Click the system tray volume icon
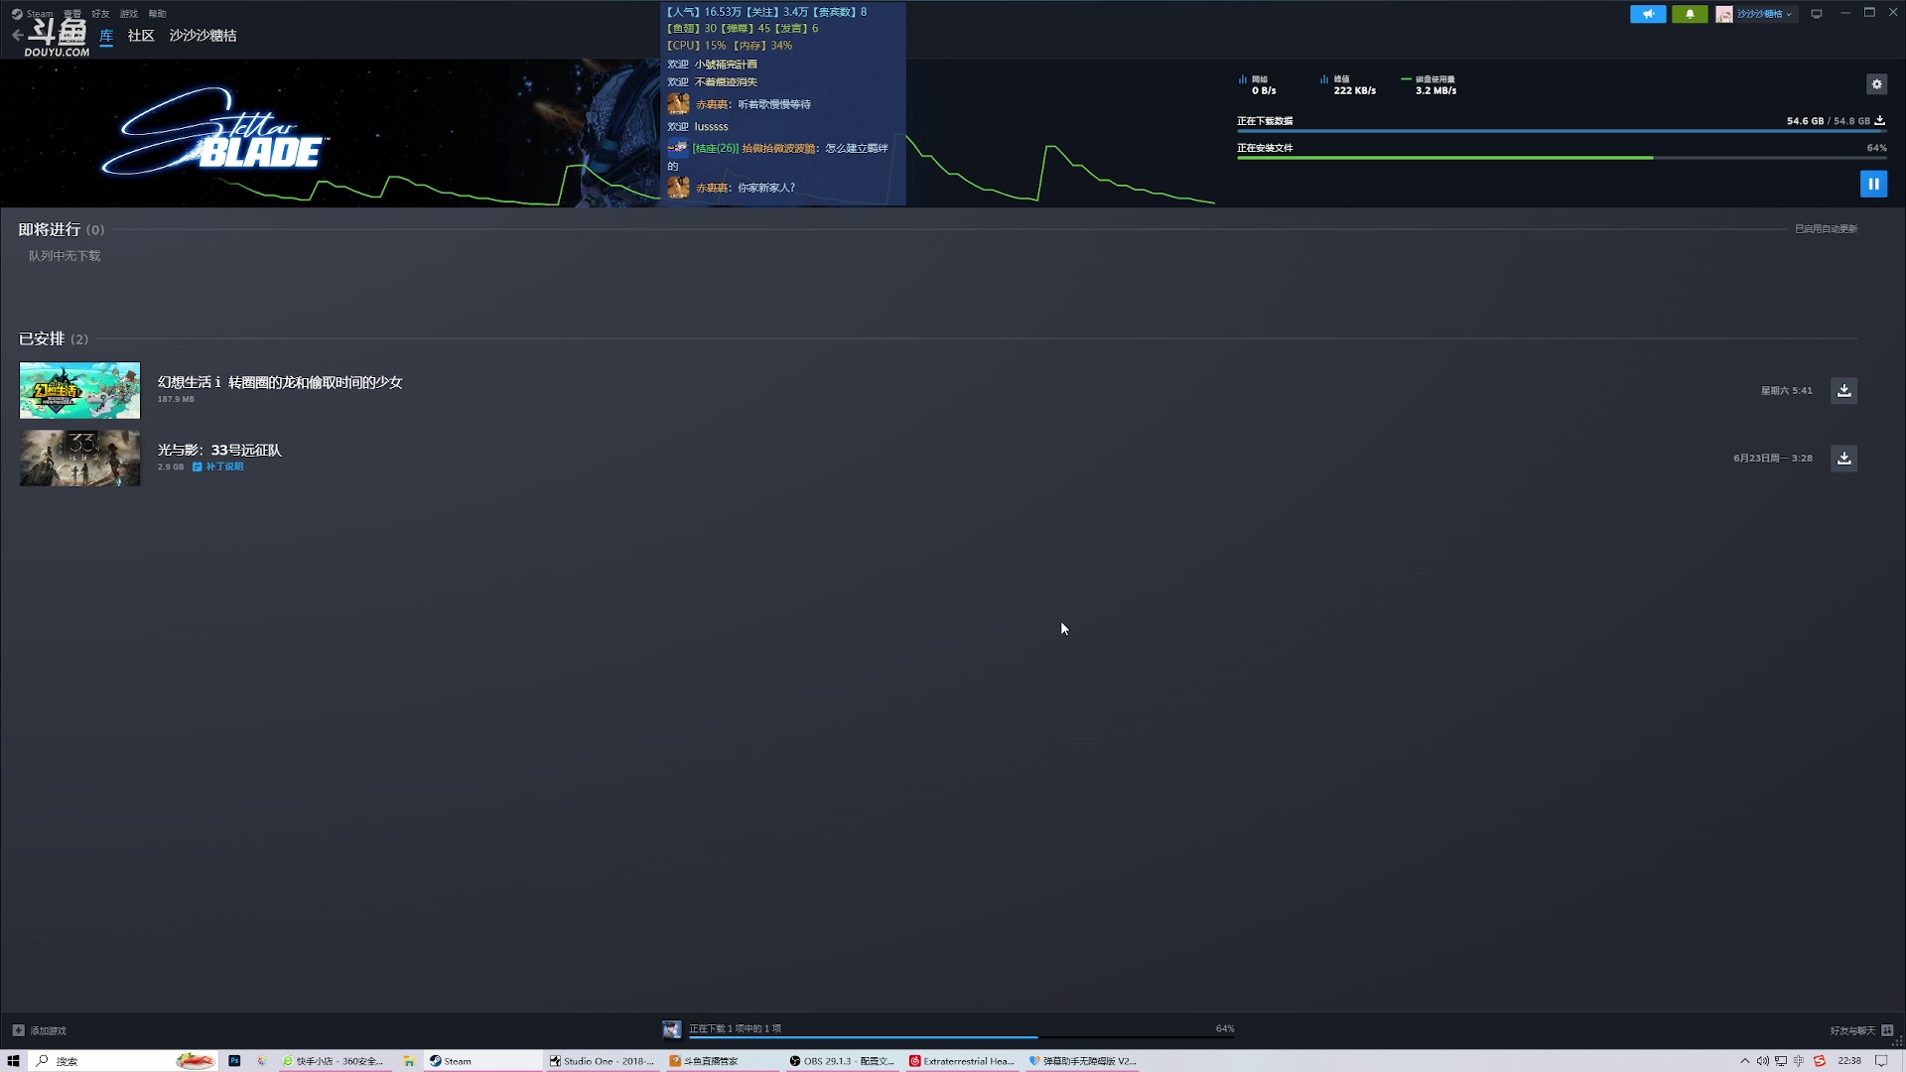 pos(1762,1061)
